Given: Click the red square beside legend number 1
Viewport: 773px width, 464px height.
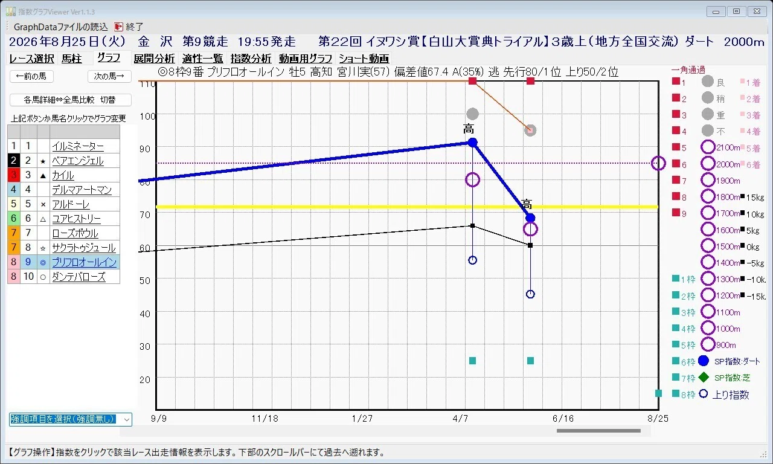Looking at the screenshot, I should 676,82.
